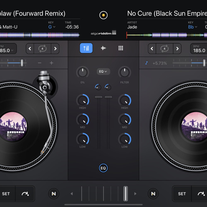The width and height of the screenshot is (207, 207).
Task: Click the right deck BPM 185.0 field
Action: 199,48
